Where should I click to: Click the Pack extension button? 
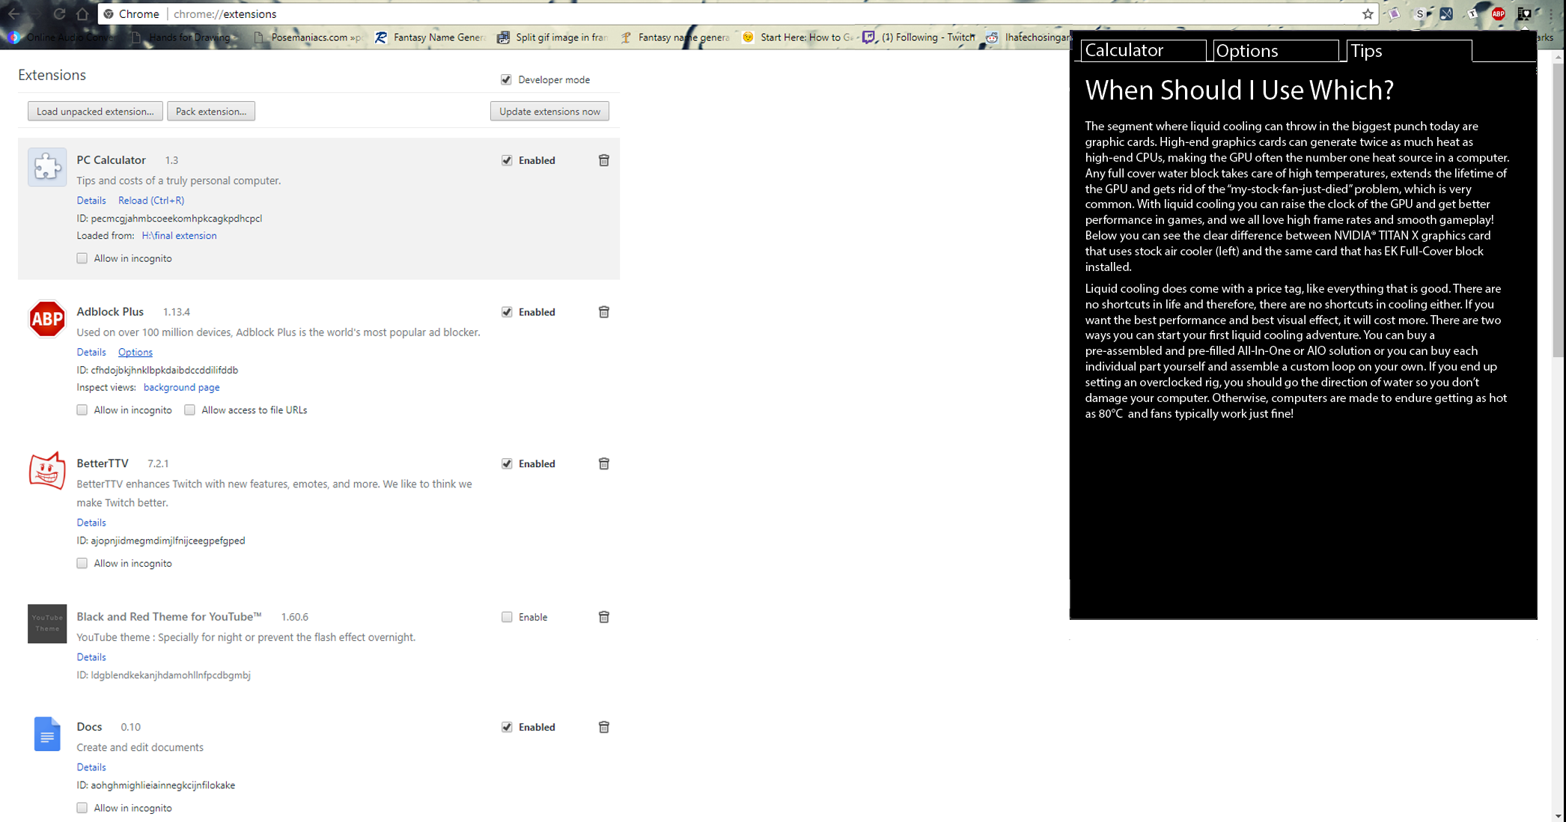211,112
